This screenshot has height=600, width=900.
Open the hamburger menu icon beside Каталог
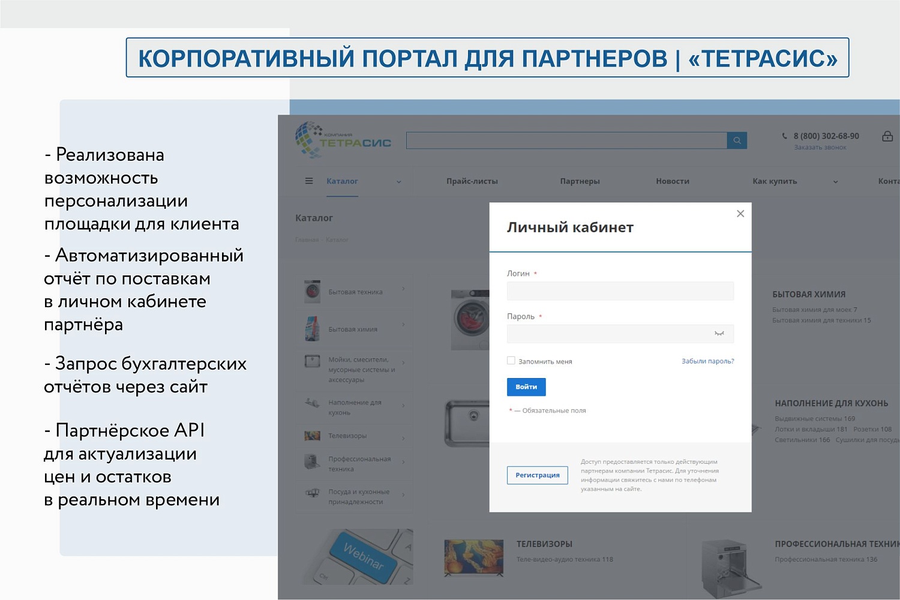(x=309, y=181)
